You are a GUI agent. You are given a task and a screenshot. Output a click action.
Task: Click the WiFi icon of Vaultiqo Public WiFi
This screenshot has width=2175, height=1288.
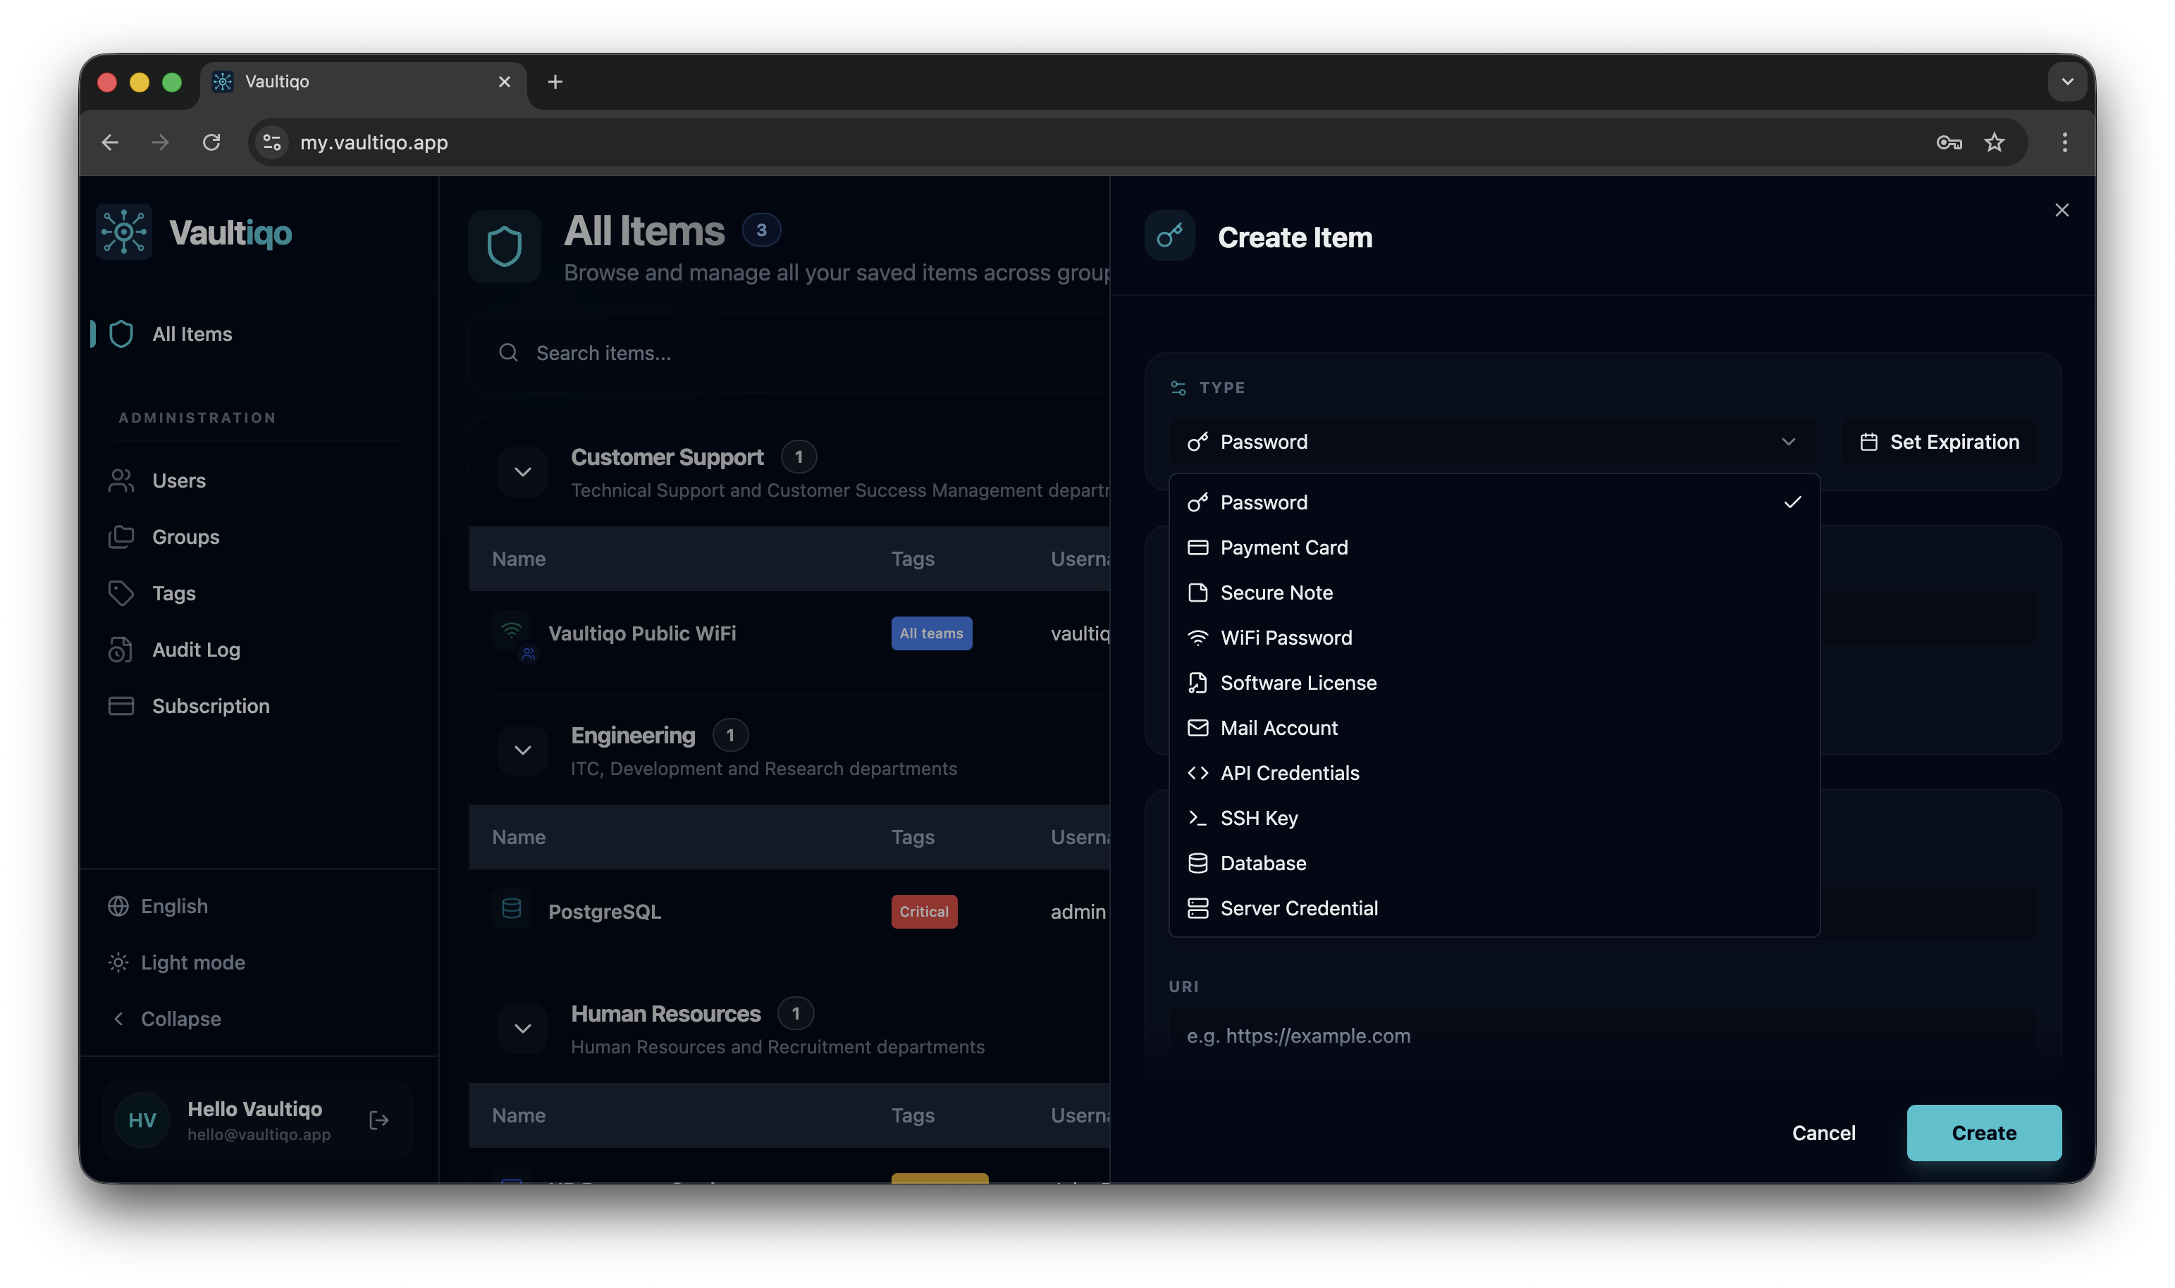(x=511, y=631)
